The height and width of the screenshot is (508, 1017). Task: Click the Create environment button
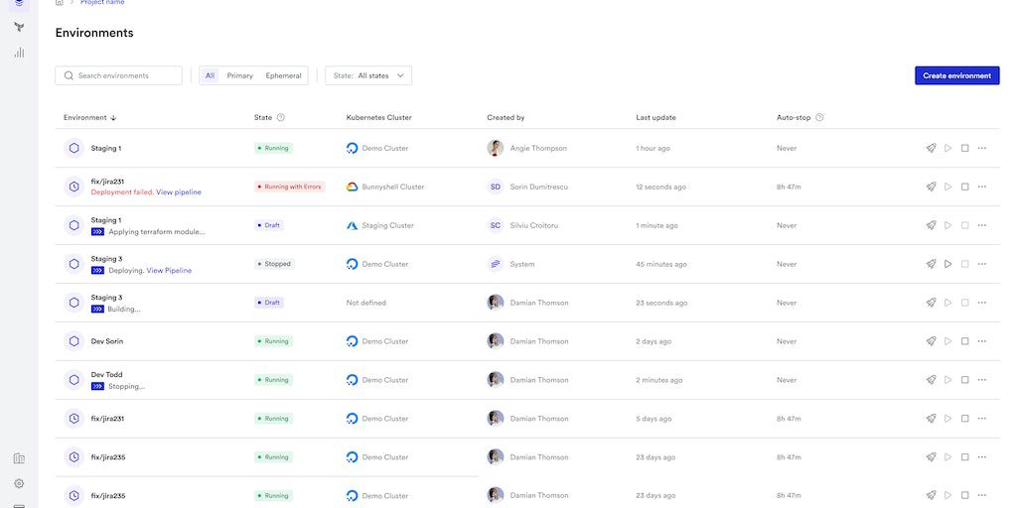pos(956,75)
